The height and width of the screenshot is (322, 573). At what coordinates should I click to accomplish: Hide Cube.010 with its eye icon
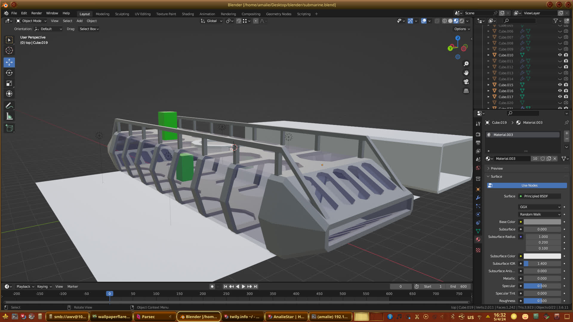(560, 55)
